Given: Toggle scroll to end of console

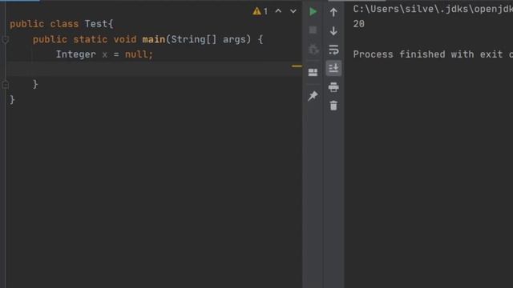Looking at the screenshot, I should (333, 68).
